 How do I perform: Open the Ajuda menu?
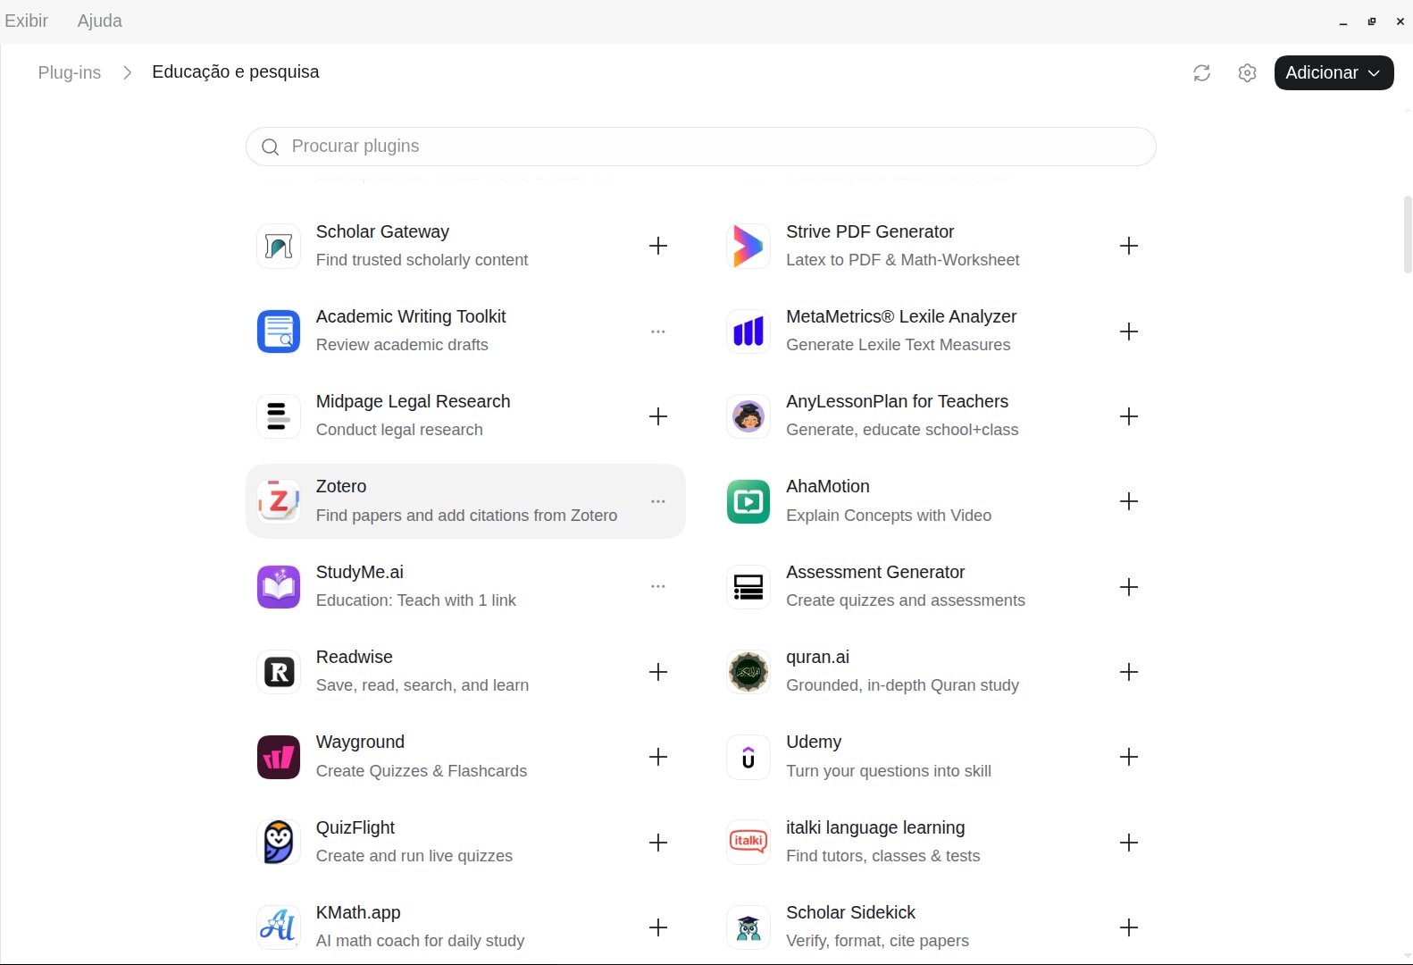[x=99, y=21]
